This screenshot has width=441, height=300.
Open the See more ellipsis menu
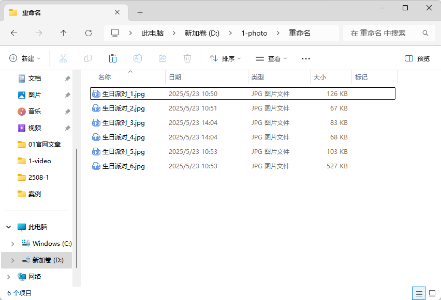pyautogui.click(x=306, y=59)
